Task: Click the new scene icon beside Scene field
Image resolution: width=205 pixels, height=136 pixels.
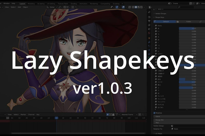Action: pos(191,3)
